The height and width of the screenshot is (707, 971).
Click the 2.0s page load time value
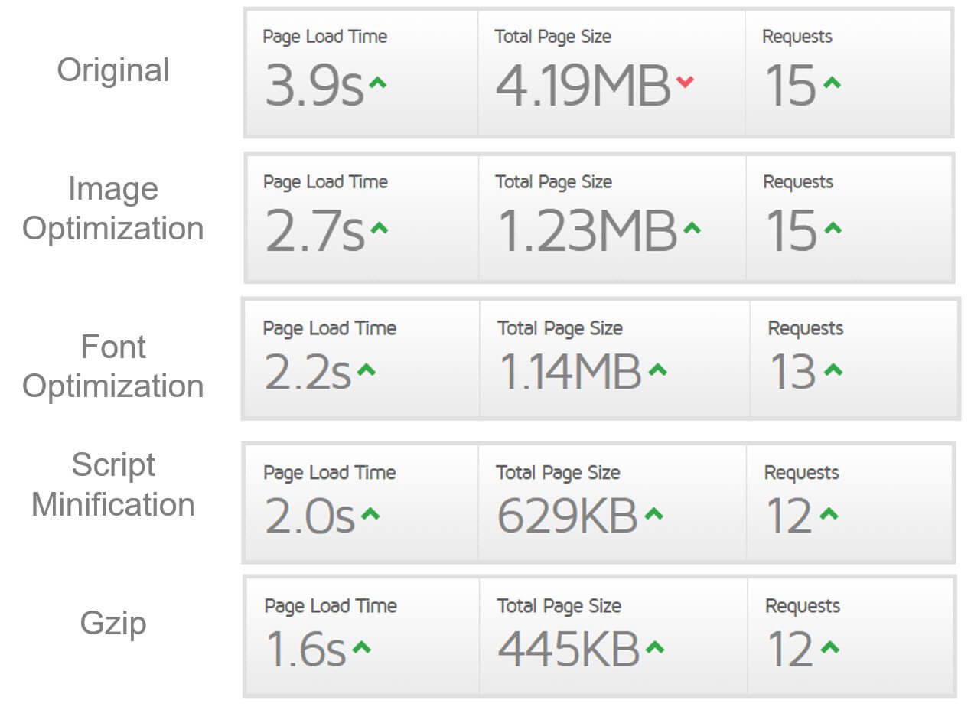[x=310, y=516]
